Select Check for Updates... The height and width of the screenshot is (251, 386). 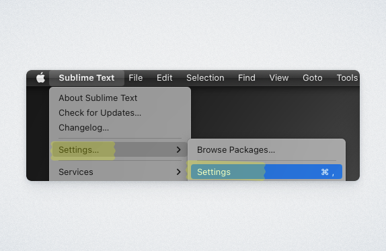click(x=120, y=113)
